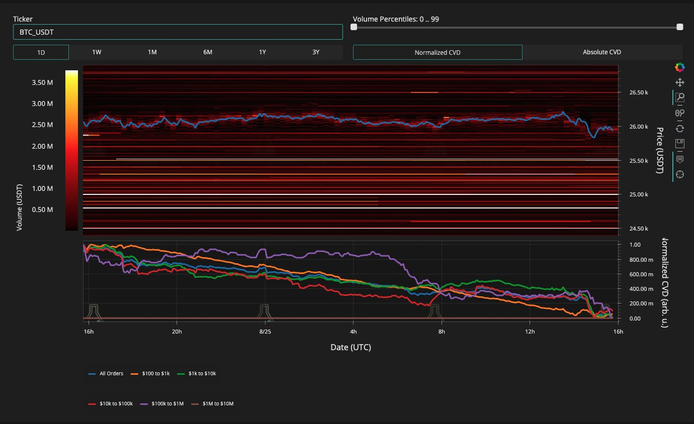Toggle the Hover tooltip tool

(680, 159)
